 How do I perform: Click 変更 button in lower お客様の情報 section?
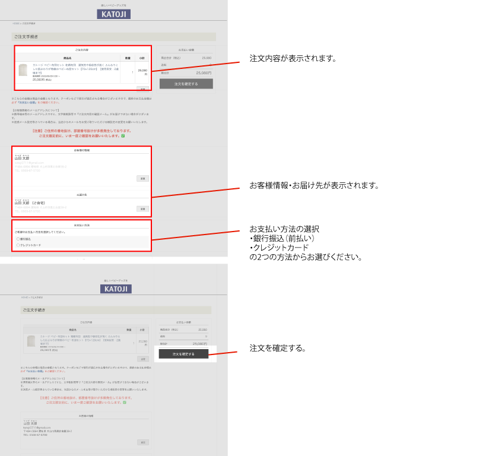point(142,442)
